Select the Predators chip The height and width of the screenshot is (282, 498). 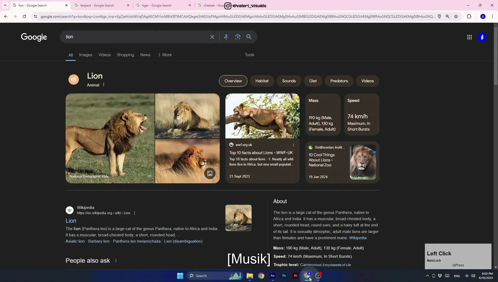339,81
